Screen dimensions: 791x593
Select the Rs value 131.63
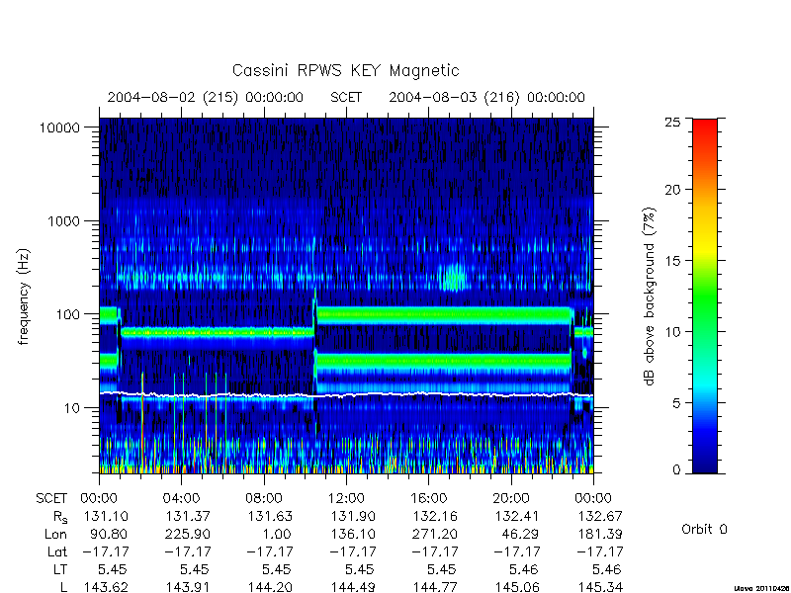(270, 516)
